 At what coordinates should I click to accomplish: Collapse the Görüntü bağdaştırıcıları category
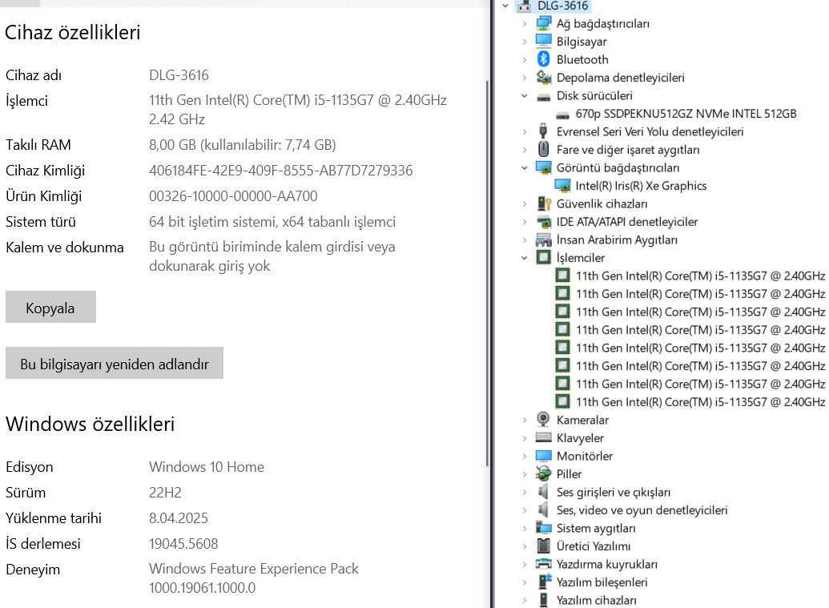pos(525,167)
